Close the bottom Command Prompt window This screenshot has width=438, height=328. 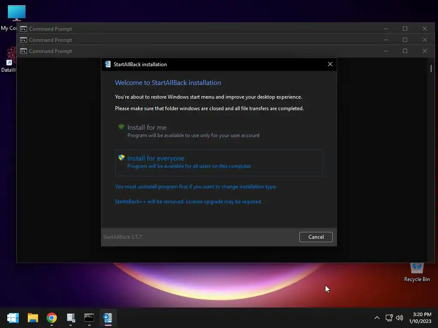[x=425, y=51]
